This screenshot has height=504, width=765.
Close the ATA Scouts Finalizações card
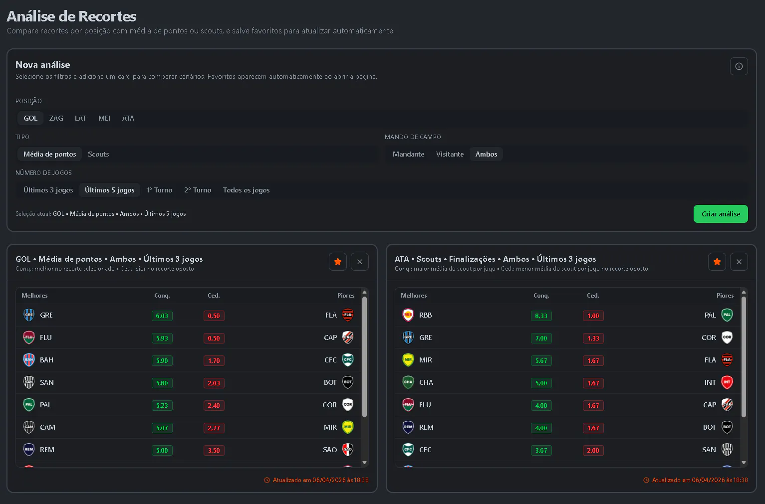(739, 262)
